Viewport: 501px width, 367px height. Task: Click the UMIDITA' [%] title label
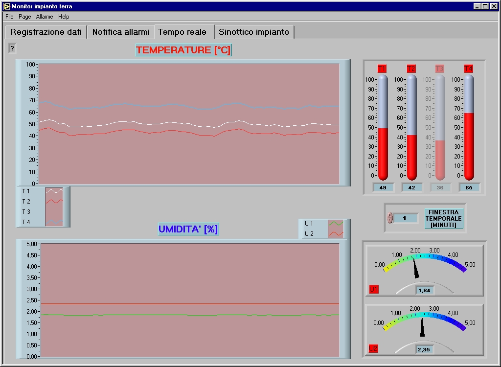pyautogui.click(x=188, y=229)
